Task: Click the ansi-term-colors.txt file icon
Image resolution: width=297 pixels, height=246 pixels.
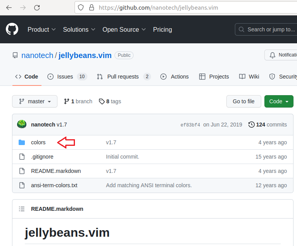Action: pos(22,185)
